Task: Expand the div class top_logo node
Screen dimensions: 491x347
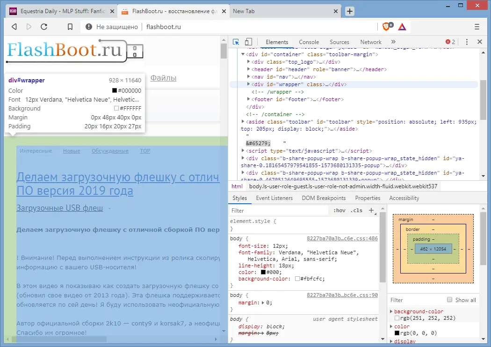Action: point(248,62)
